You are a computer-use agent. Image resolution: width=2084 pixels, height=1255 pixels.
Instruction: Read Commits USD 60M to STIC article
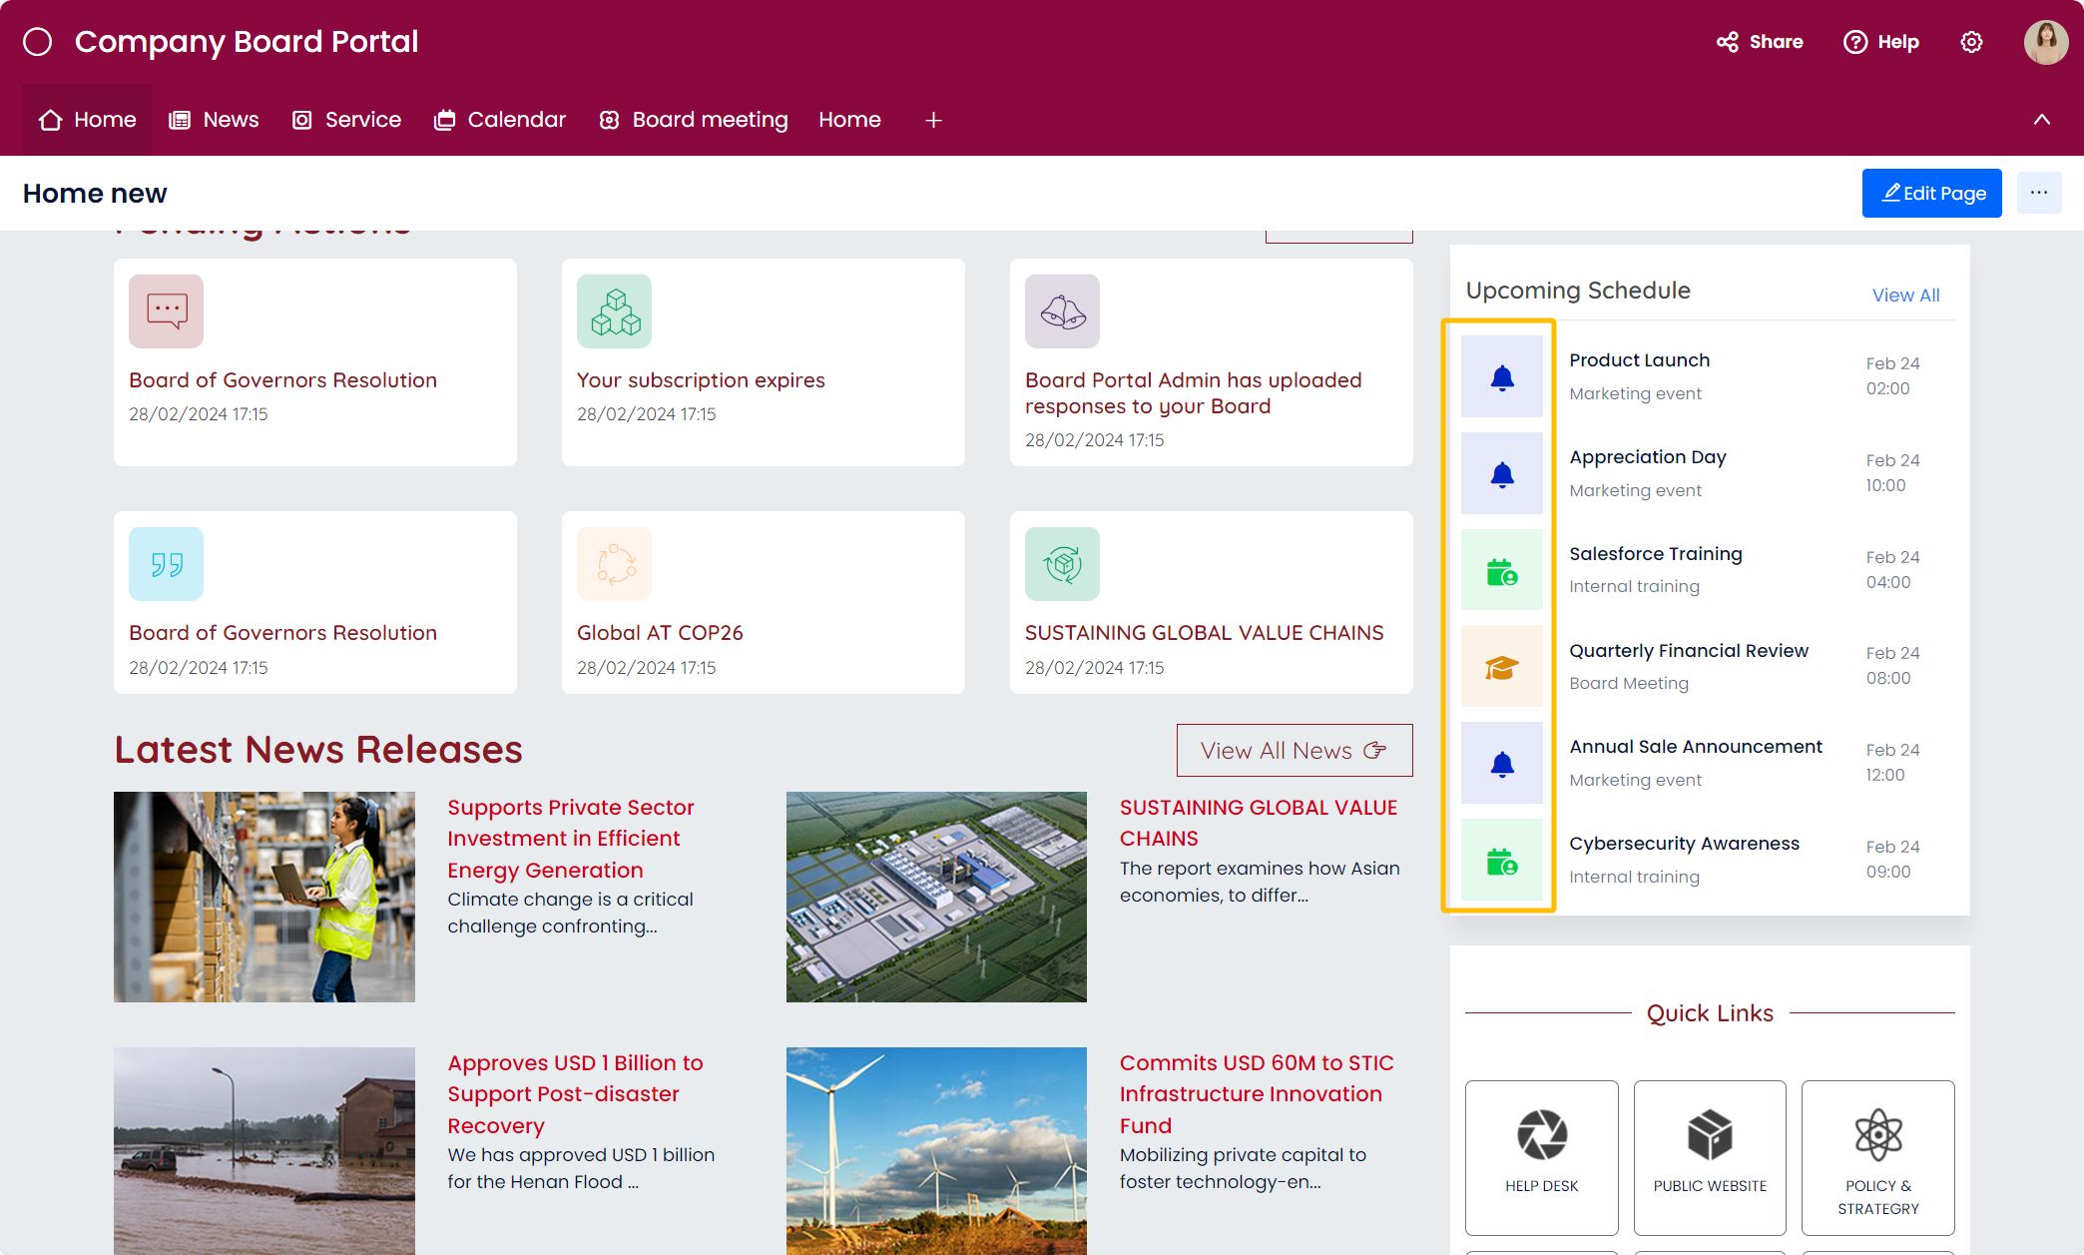(x=1257, y=1094)
